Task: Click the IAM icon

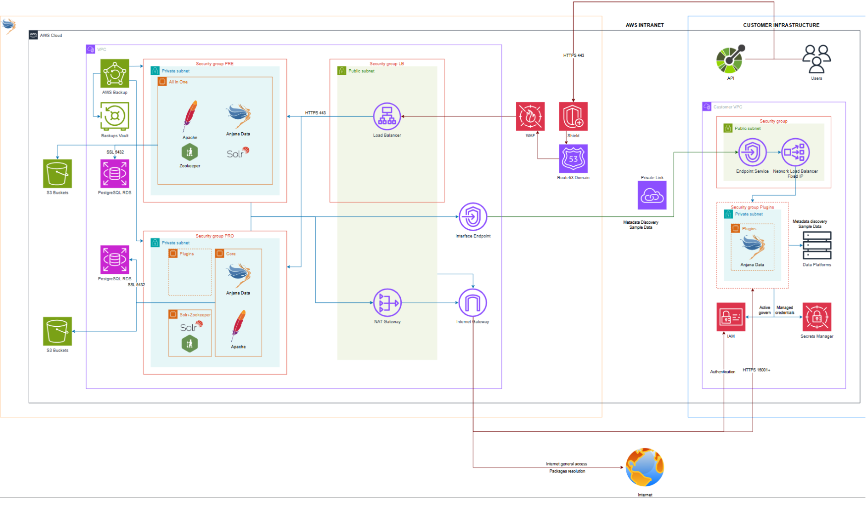Action: pyautogui.click(x=731, y=317)
